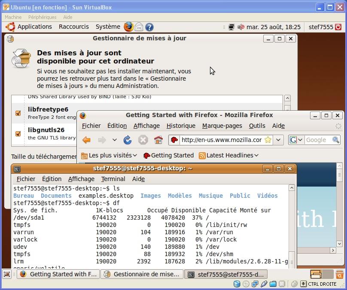Screen dimensions: 347x290
Task: Switch to the stef7555 terminal taskbar button
Action: [226, 274]
